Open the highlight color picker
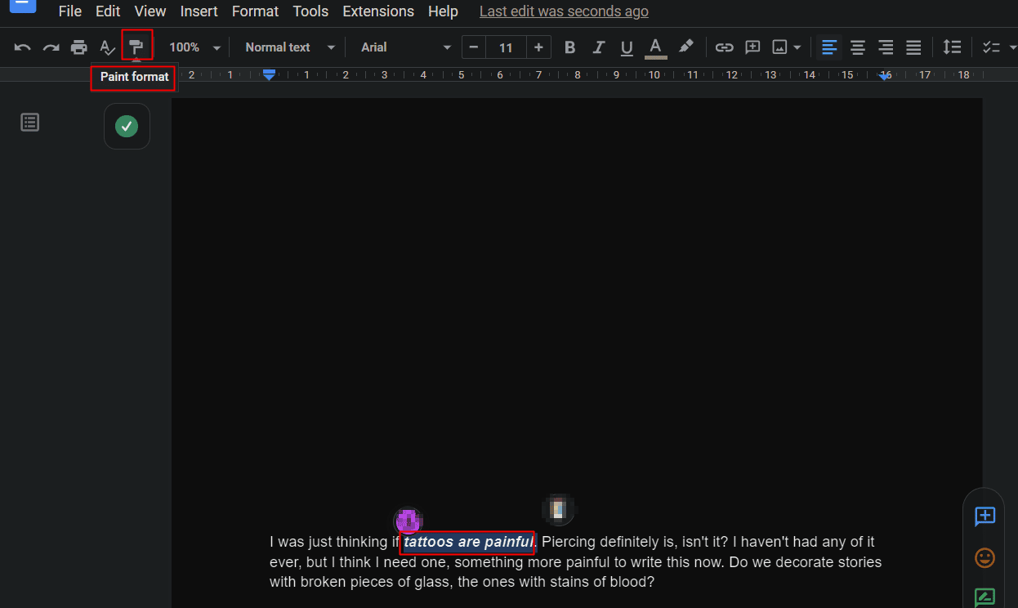Viewport: 1018px width, 608px height. point(686,47)
